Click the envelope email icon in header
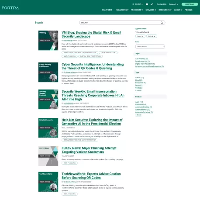The image size is (200, 200). [x=147, y=4]
